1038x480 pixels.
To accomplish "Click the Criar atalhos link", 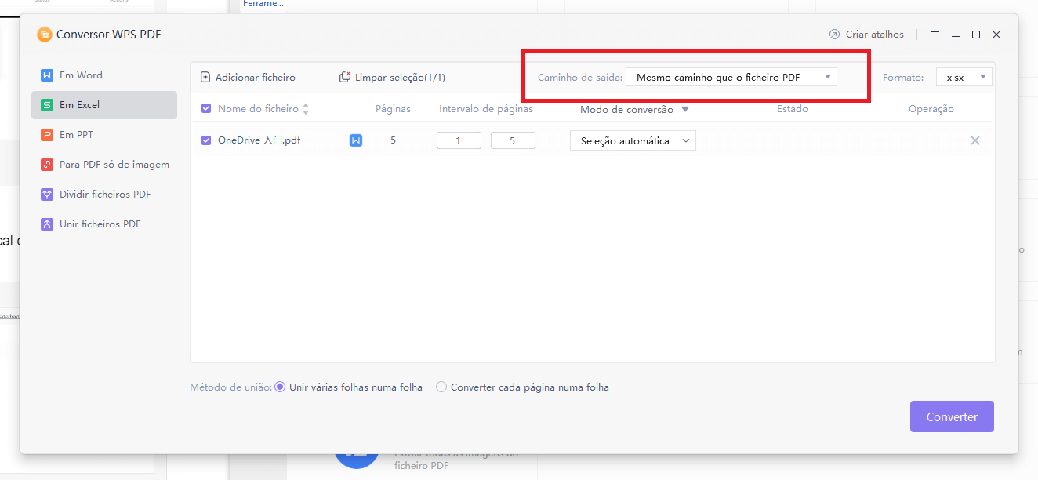I will point(866,35).
